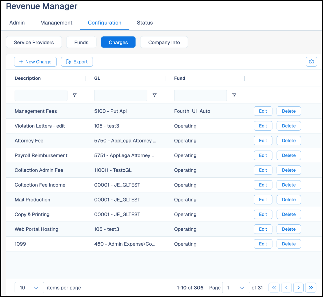Focus the Description filter input
Screen dimensions: 323x297
41,95
